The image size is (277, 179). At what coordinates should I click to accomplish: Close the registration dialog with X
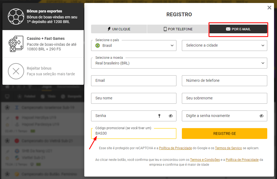click(x=269, y=8)
